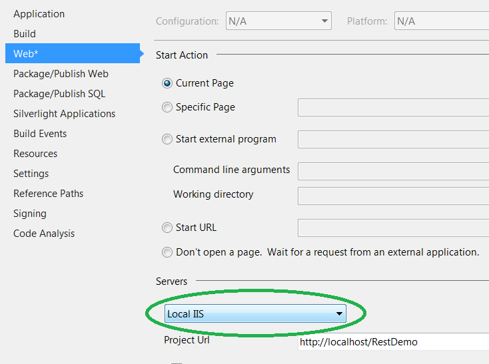Select Start external program radio button
This screenshot has height=364, width=489.
coord(167,140)
